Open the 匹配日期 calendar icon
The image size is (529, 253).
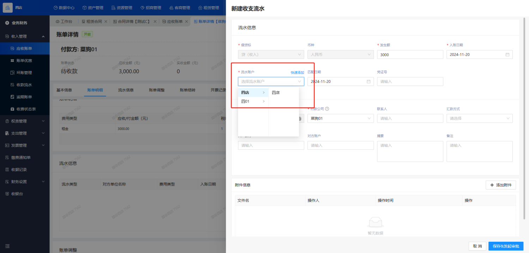coord(369,81)
